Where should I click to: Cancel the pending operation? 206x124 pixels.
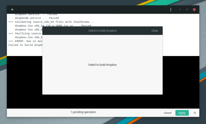point(168,113)
